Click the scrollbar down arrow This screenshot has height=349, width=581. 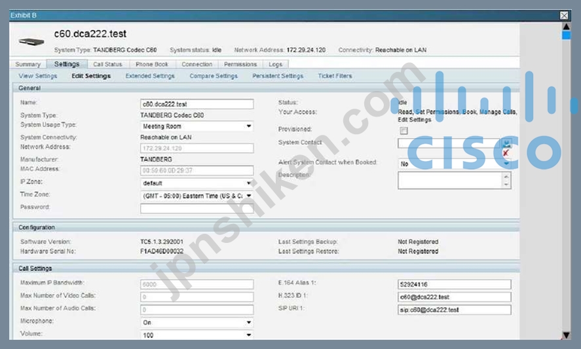coord(566,335)
